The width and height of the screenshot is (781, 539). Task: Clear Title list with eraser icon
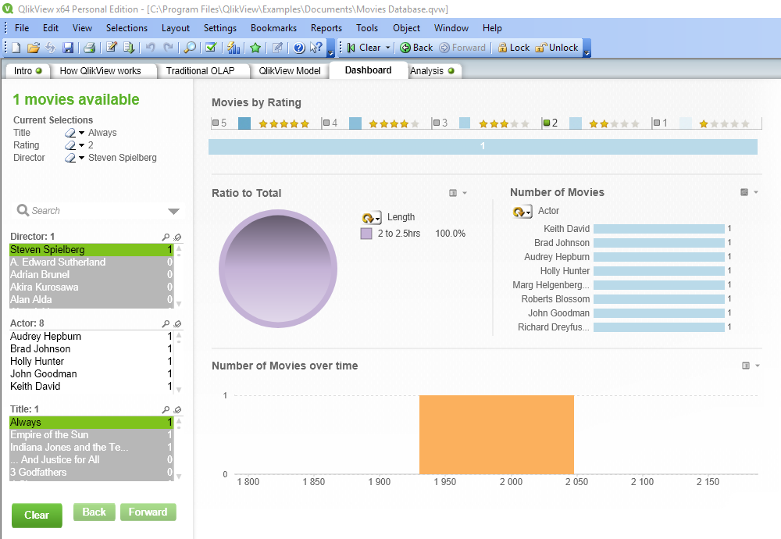point(177,409)
